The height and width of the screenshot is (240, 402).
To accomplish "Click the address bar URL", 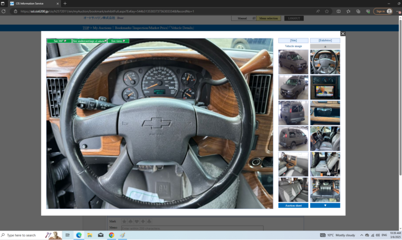I will point(107,11).
